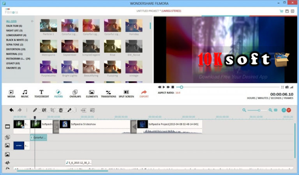Open the Split Screen tab
Viewport: 299px width, 175px height.
[x=126, y=94]
